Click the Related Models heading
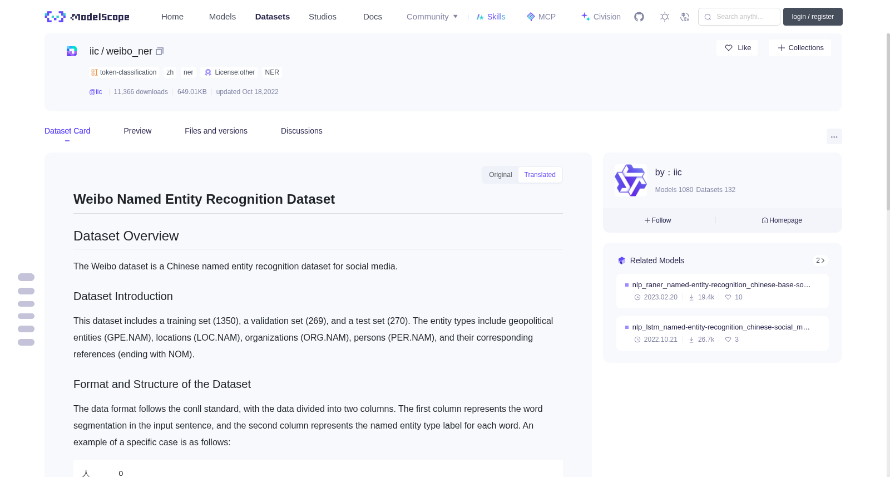Screen dimensions: 890x477 pos(657,260)
